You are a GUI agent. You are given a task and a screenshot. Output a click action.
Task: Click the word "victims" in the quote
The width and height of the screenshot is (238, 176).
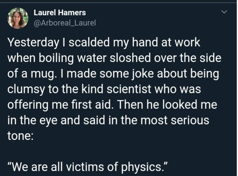pos(86,167)
